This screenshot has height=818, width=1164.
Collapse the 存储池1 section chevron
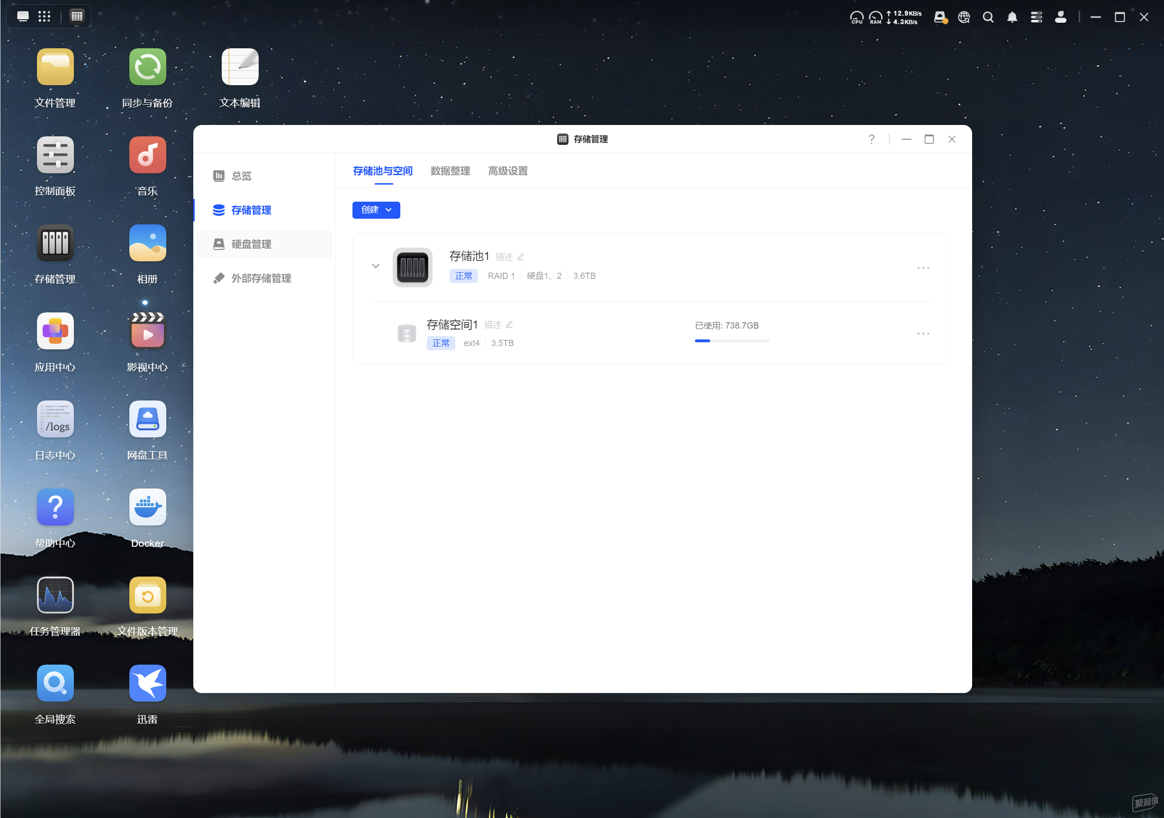(376, 266)
